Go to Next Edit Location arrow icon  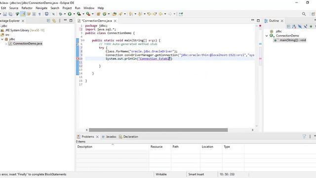point(155,14)
